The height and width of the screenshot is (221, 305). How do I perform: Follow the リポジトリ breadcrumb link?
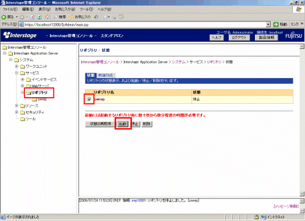click(x=214, y=62)
